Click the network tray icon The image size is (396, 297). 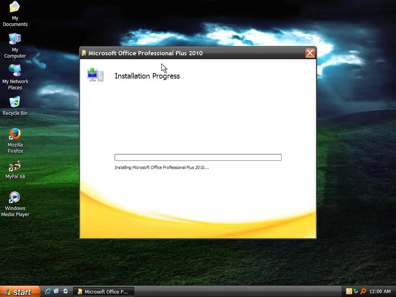point(356,291)
